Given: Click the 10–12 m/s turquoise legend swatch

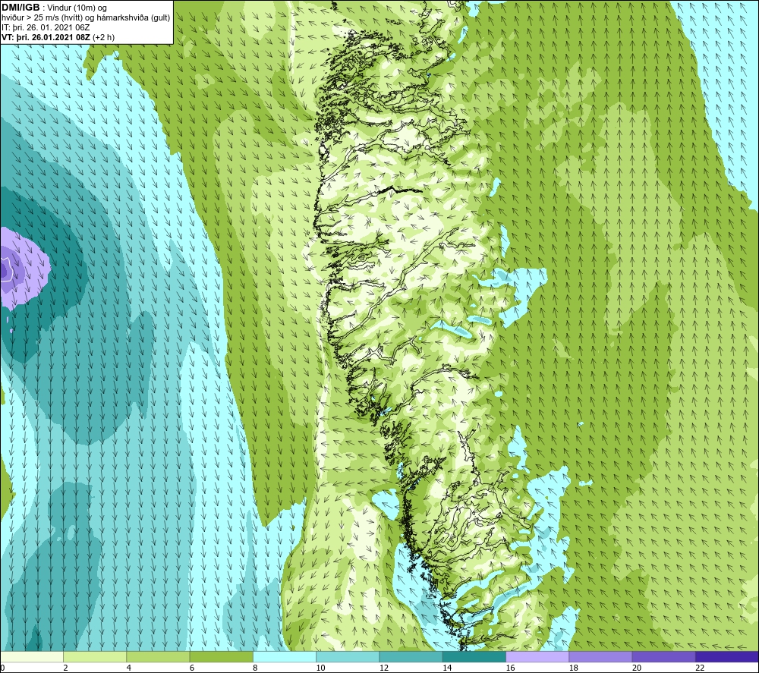Looking at the screenshot, I should coord(348,656).
